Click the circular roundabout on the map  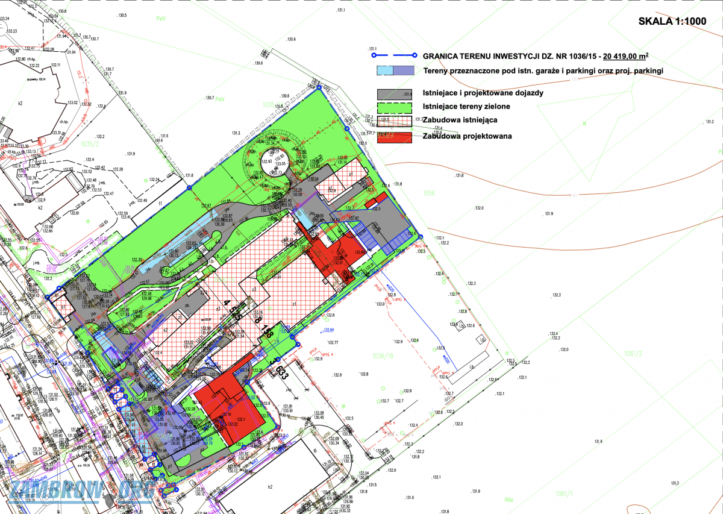pos(272,162)
